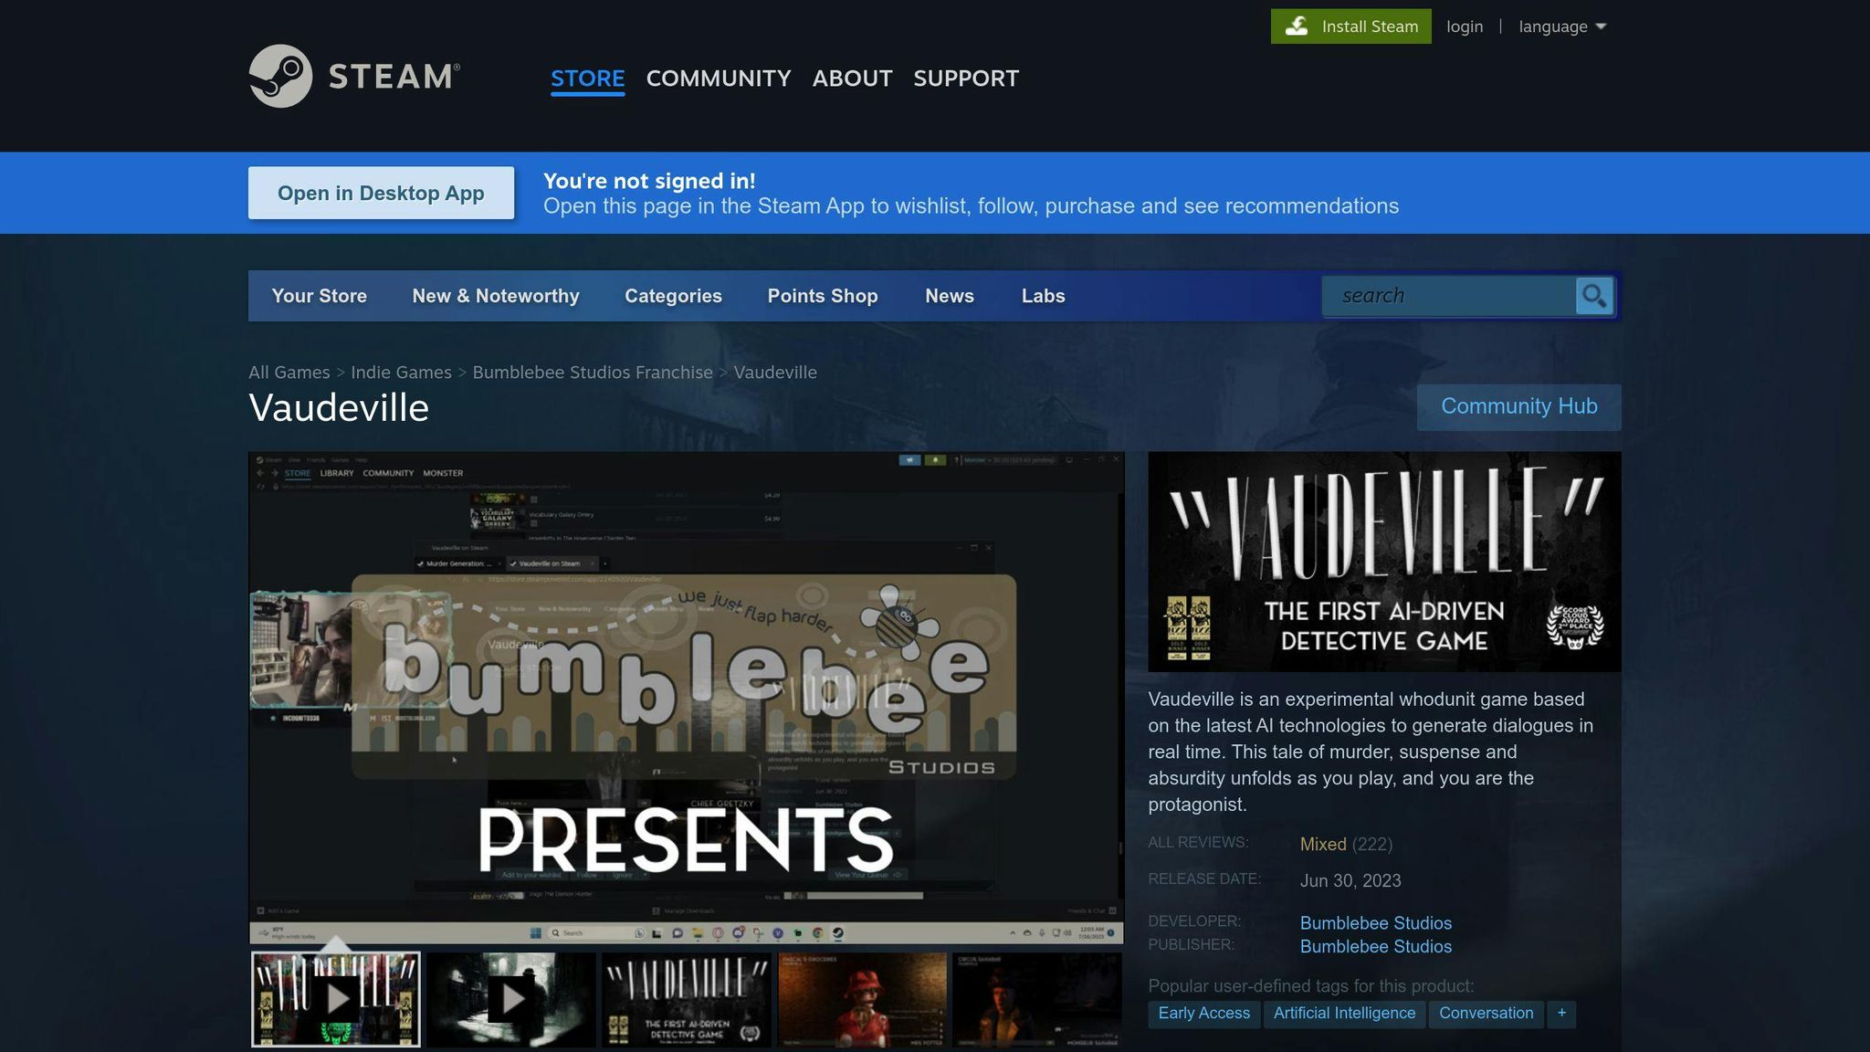Click the magnifying glass search icon
Screen dimensions: 1870x1052
pyautogui.click(x=1594, y=296)
